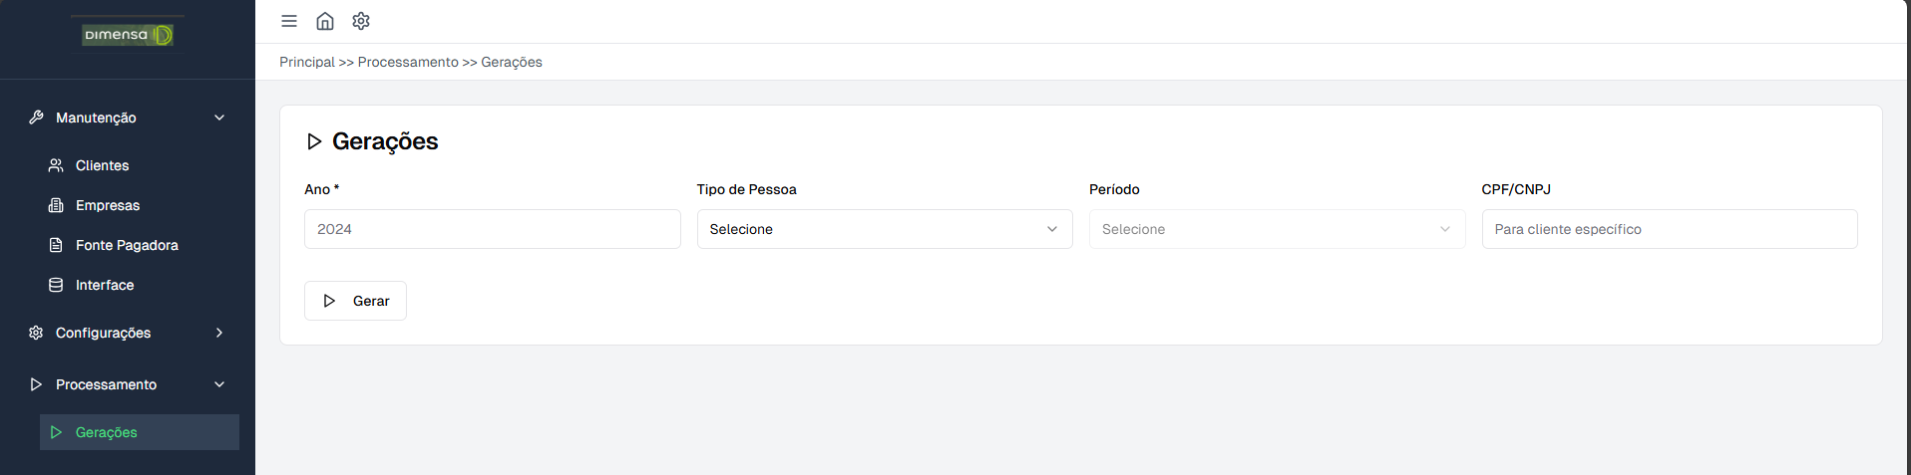This screenshot has height=475, width=1911.
Task: Expand the Configurações submenu arrow
Action: tap(219, 333)
